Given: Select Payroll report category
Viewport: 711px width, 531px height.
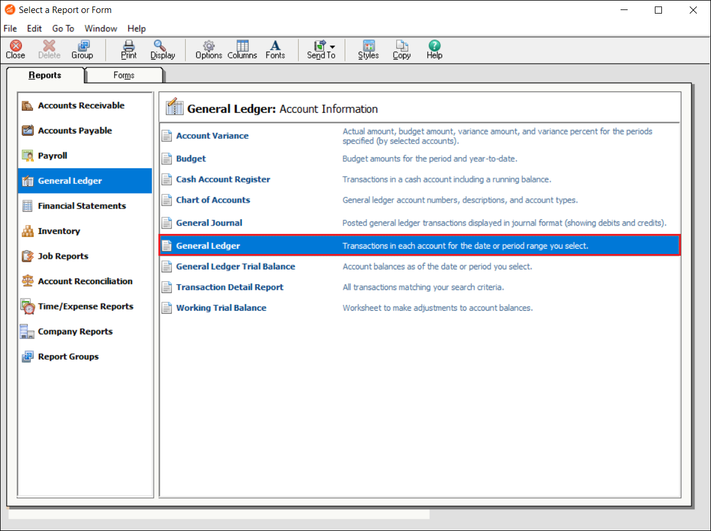Looking at the screenshot, I should [85, 156].
